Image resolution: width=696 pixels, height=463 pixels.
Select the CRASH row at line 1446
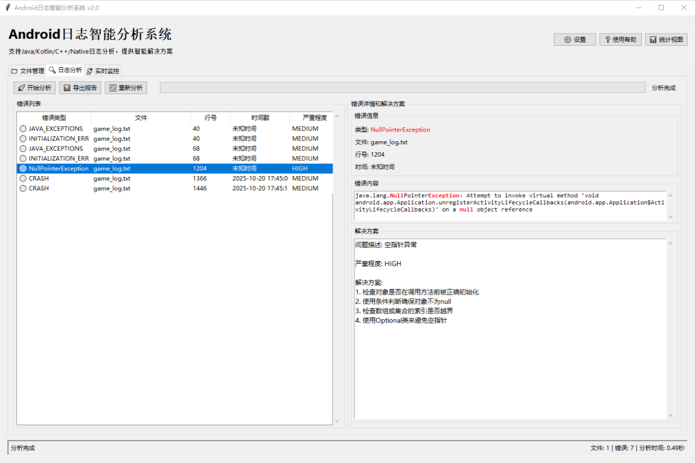coord(175,188)
